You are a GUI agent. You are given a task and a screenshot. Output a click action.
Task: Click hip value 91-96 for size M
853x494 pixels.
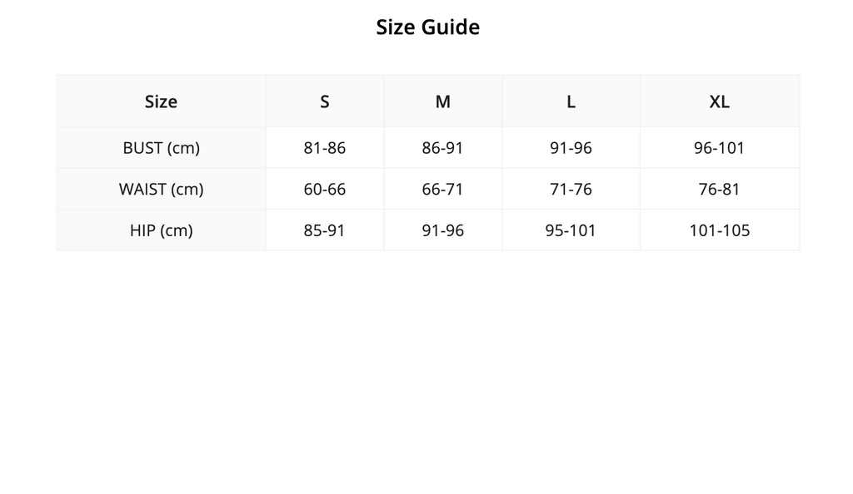[443, 230]
